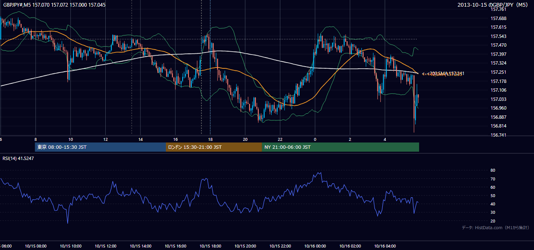This screenshot has height=250, width=534.
Task: Click price axis label 157.251
Action: pos(498,72)
